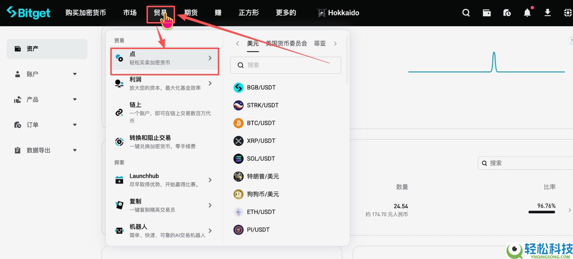
Task: Select the 菲亚 tab
Action: click(x=320, y=44)
